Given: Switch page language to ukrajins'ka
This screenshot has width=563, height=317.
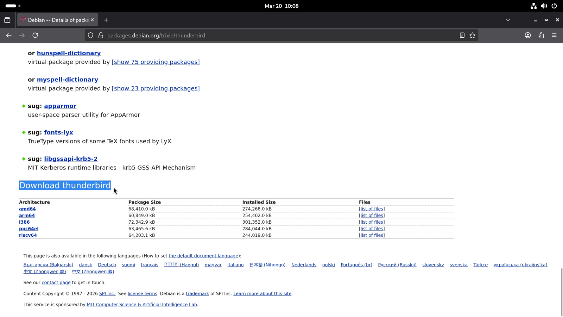Looking at the screenshot, I should [x=520, y=265].
